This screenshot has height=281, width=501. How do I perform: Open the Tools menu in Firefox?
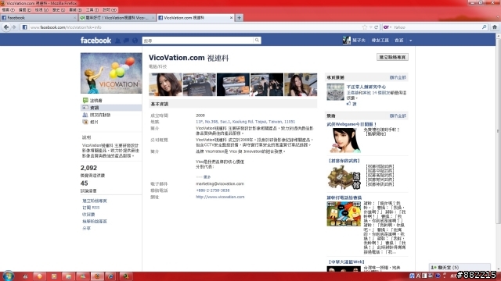coord(92,10)
